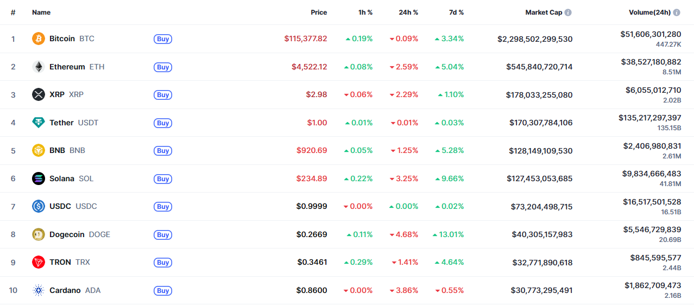This screenshot has width=694, height=306.
Task: Click the USDC logo icon
Action: point(38,206)
